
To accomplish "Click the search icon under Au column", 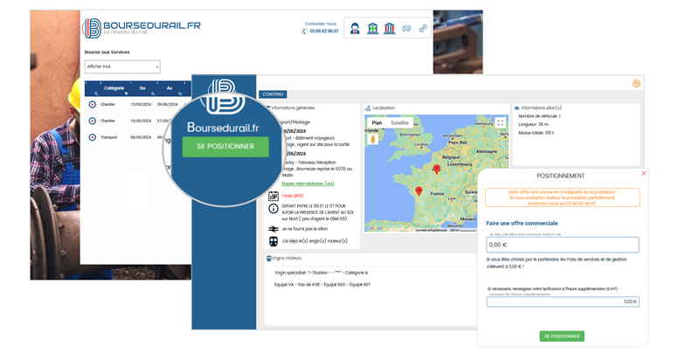I will click(x=180, y=94).
